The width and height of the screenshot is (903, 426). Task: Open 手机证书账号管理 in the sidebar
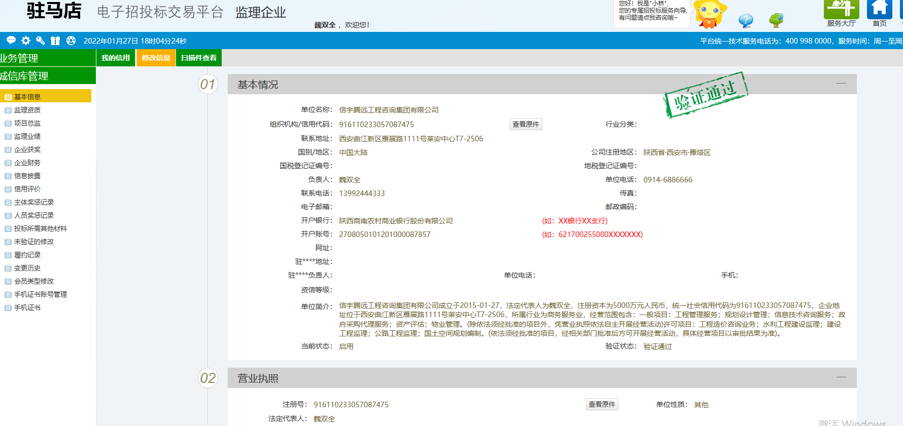click(x=41, y=294)
